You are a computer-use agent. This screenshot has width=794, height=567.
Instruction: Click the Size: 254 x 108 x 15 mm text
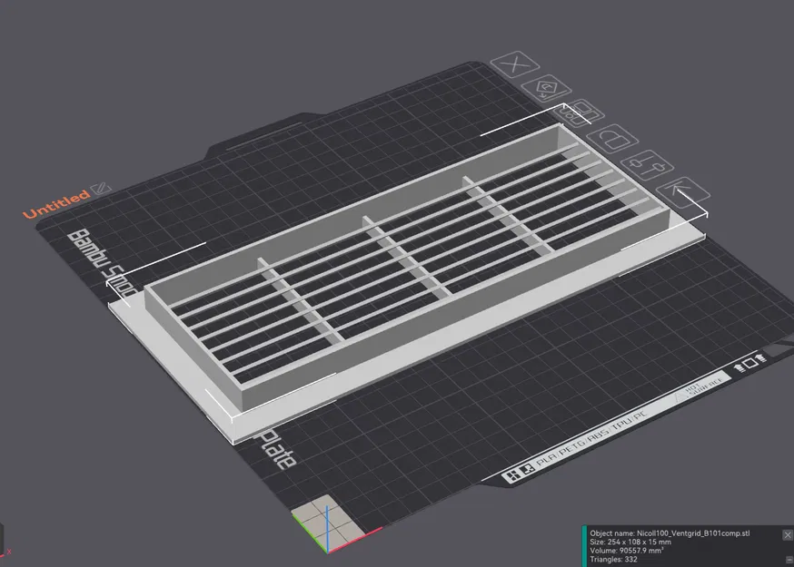[630, 542]
